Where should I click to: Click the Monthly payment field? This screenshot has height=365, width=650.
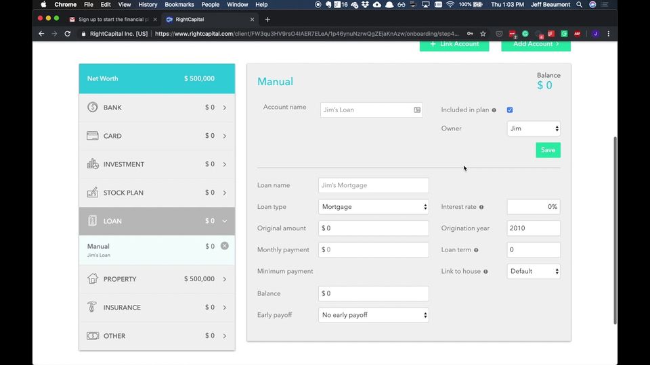pyautogui.click(x=374, y=250)
